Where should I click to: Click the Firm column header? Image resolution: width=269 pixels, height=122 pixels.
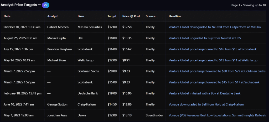point(81,16)
